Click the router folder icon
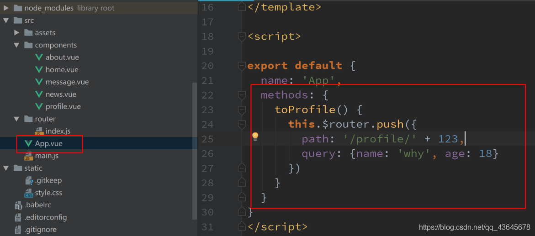 pos(28,119)
